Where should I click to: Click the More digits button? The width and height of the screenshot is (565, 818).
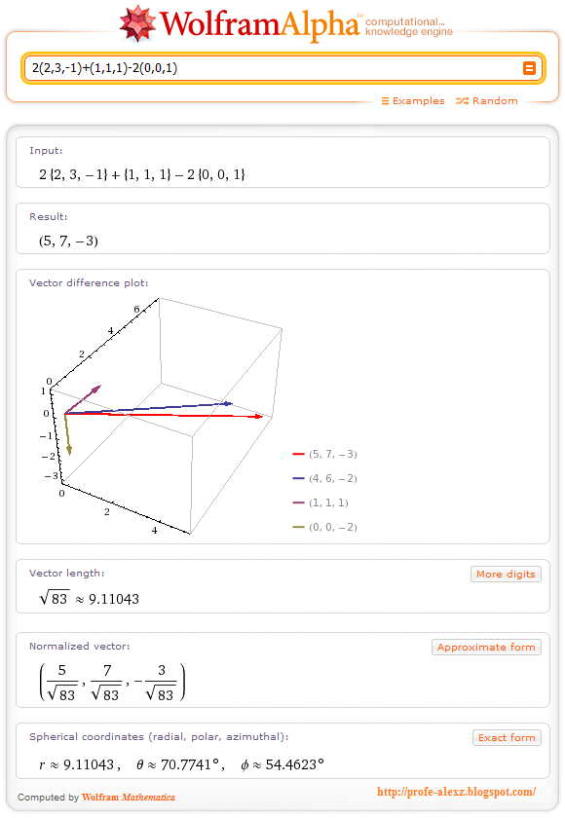pyautogui.click(x=506, y=574)
